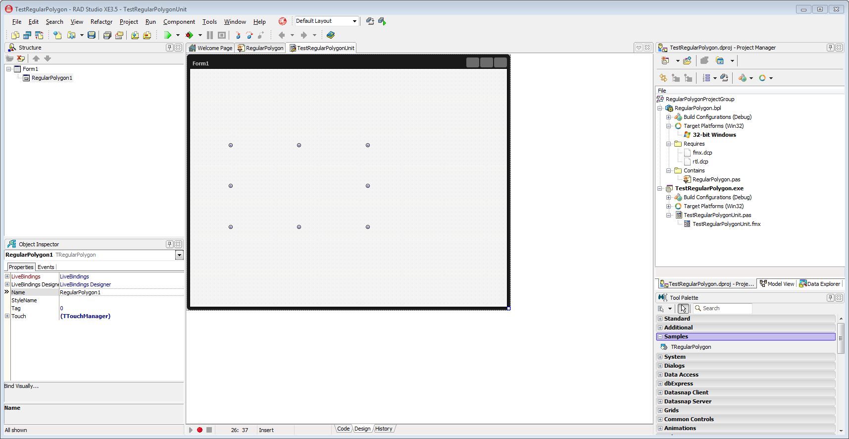The image size is (849, 439).
Task: Click Save current desktop icon beside layout
Action: (370, 21)
